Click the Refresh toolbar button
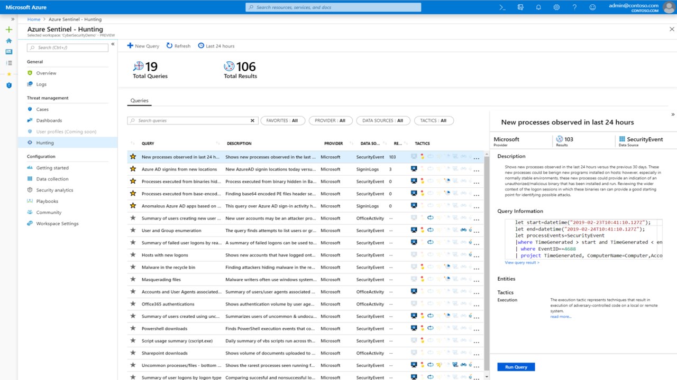This screenshot has height=380, width=677. click(x=178, y=46)
